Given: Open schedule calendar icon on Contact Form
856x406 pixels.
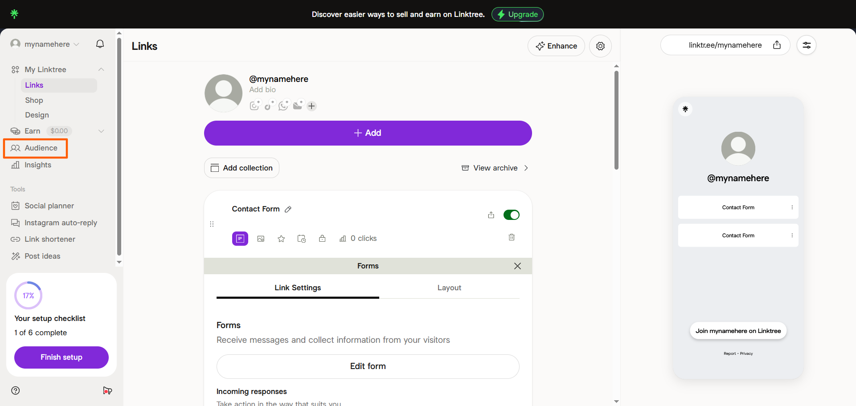Looking at the screenshot, I should (302, 239).
